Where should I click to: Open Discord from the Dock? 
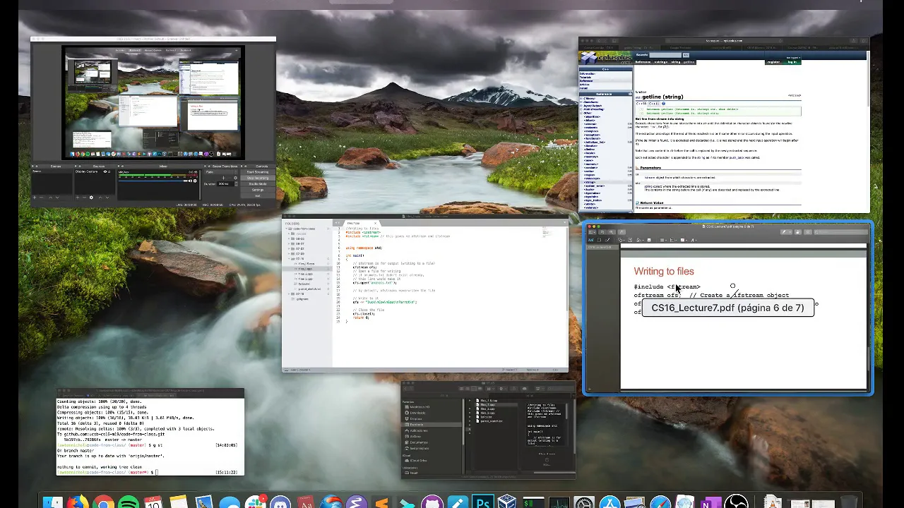tap(280, 503)
